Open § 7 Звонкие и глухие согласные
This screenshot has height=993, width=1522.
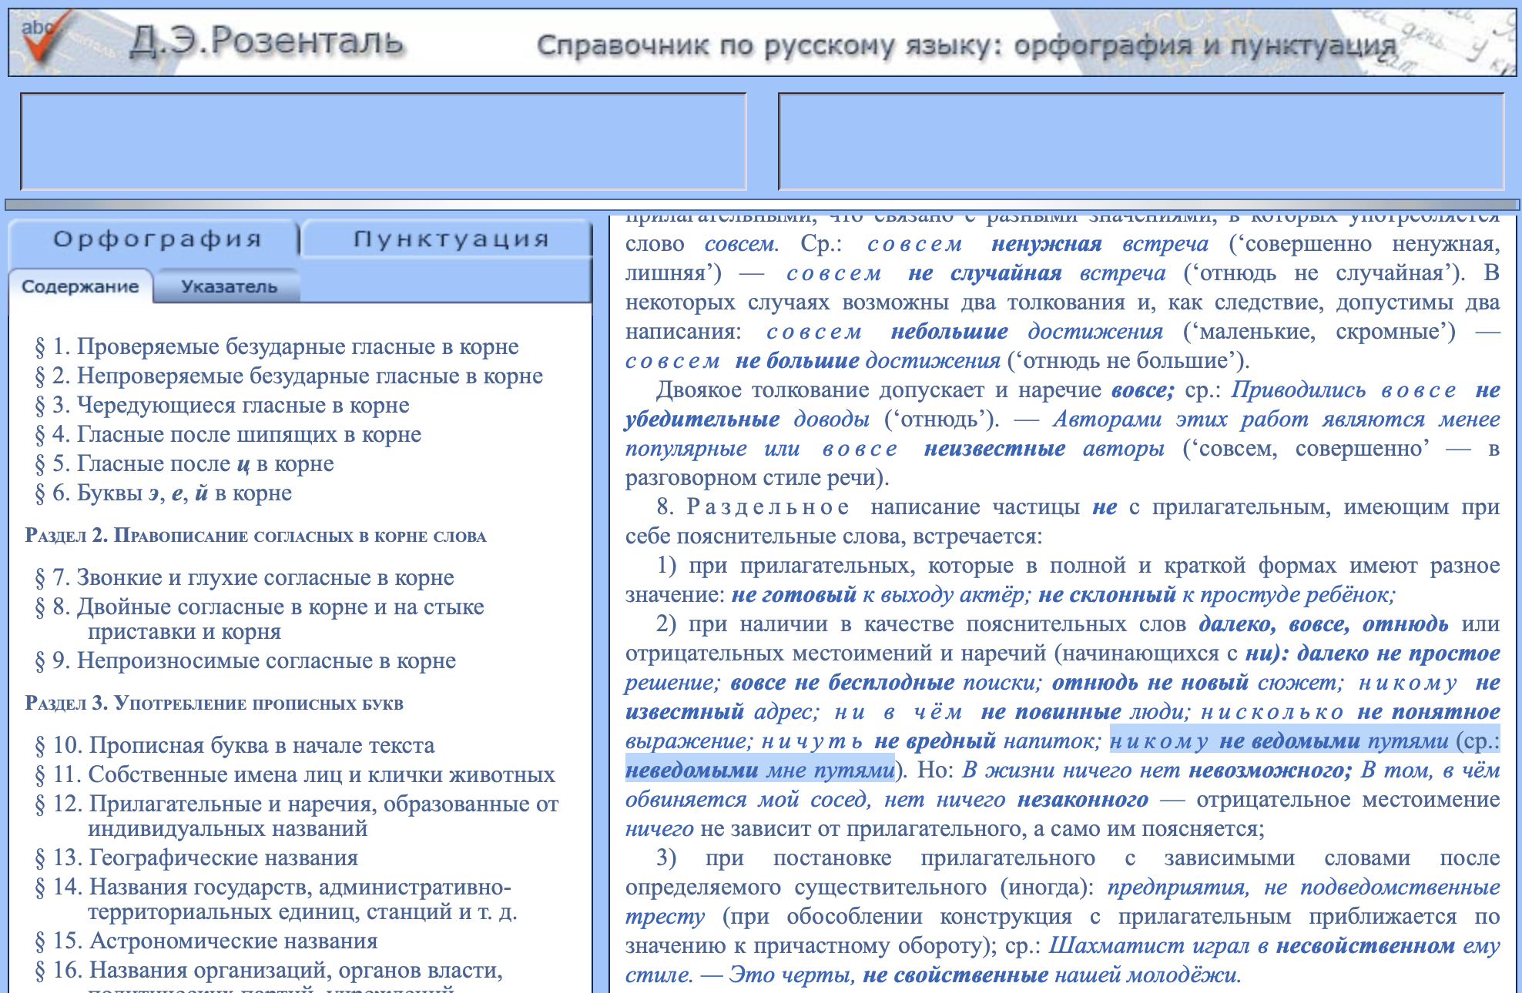(246, 578)
